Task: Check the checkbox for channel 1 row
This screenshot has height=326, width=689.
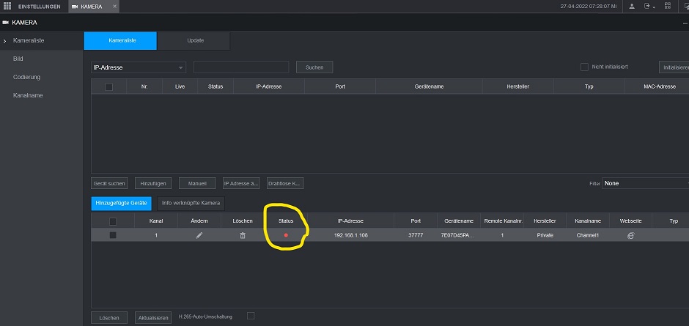Action: point(112,235)
